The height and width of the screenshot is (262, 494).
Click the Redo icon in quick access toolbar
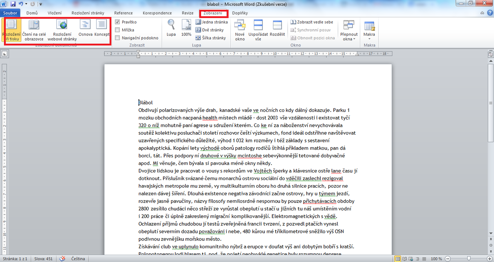(x=33, y=4)
